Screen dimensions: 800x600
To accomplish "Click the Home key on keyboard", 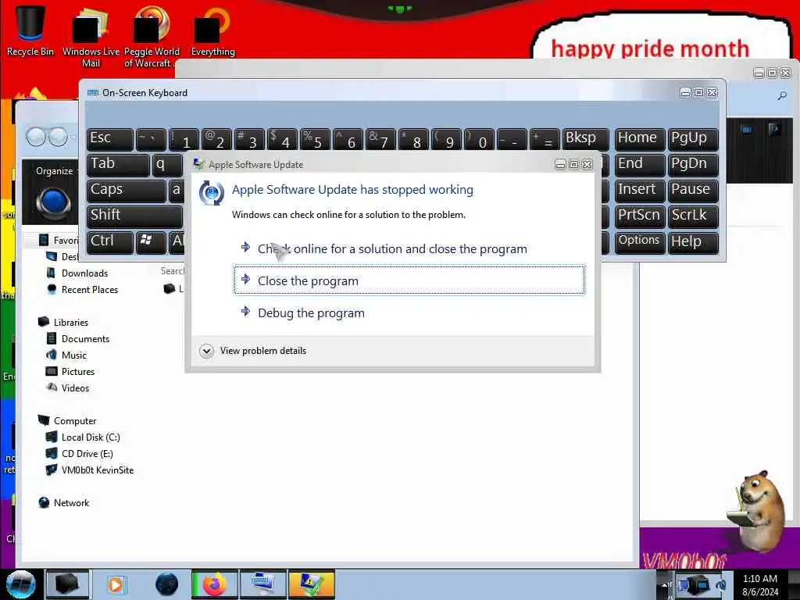I will [640, 139].
